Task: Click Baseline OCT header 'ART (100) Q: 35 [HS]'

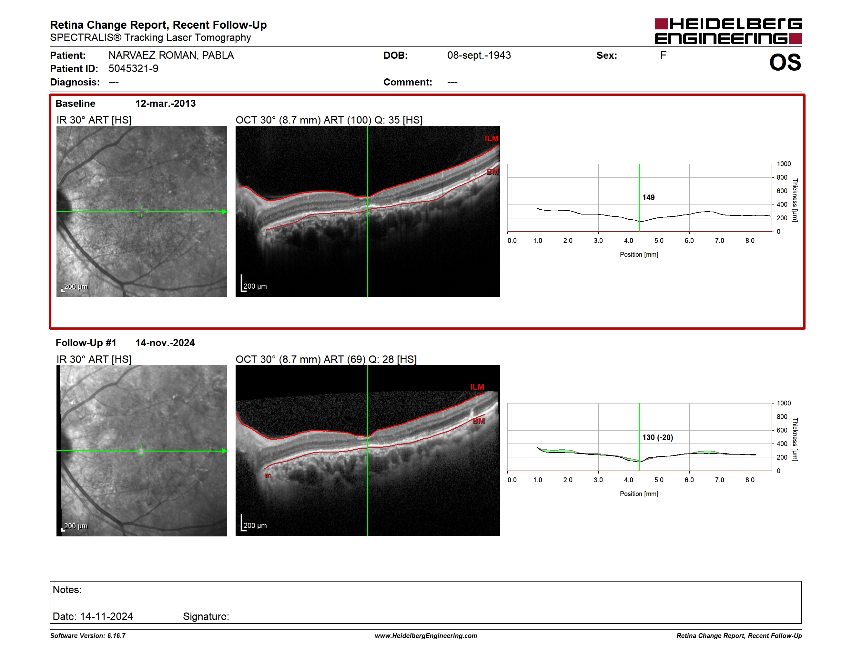Action: [373, 120]
